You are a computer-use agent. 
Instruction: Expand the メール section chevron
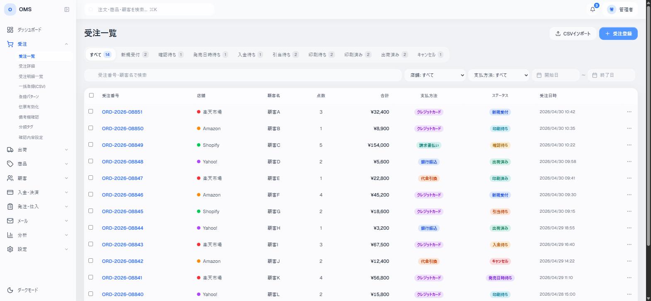(x=66, y=221)
